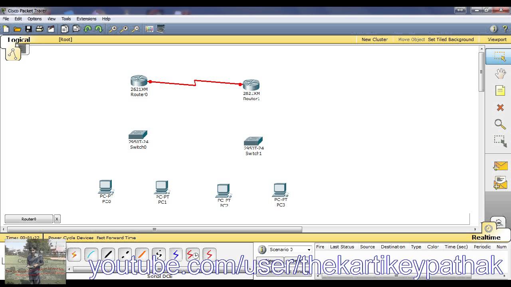The width and height of the screenshot is (511, 287).
Task: Select PC2 on the workspace
Action: [x=224, y=191]
